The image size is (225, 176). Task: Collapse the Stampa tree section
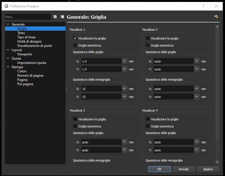[8, 67]
